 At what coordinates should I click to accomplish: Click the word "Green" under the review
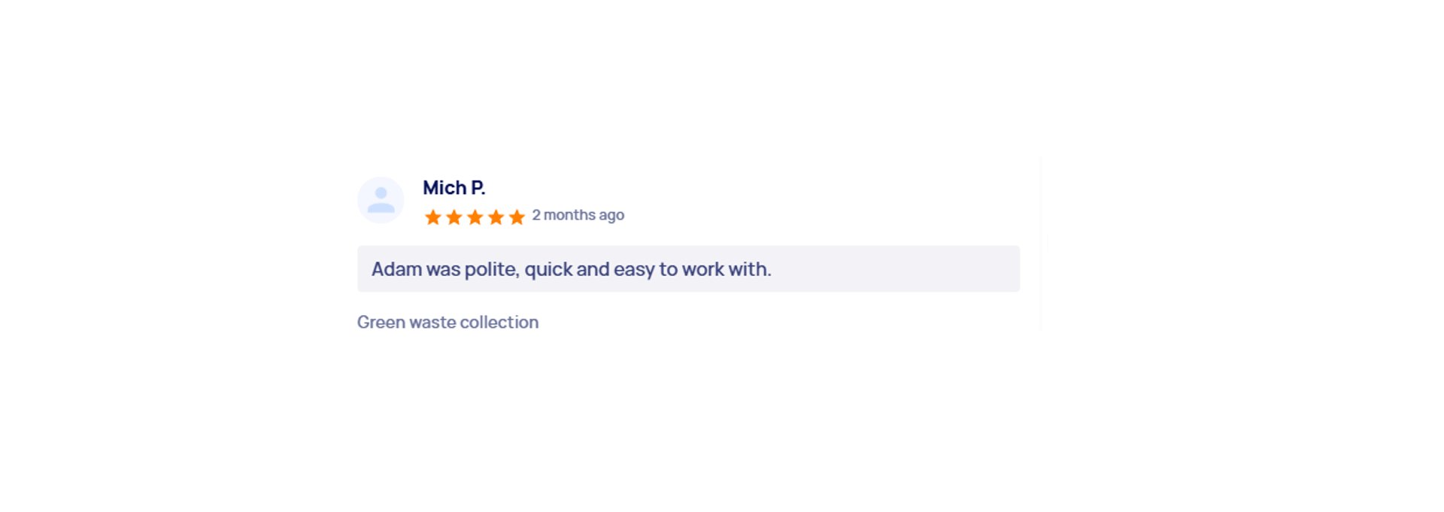(x=381, y=322)
